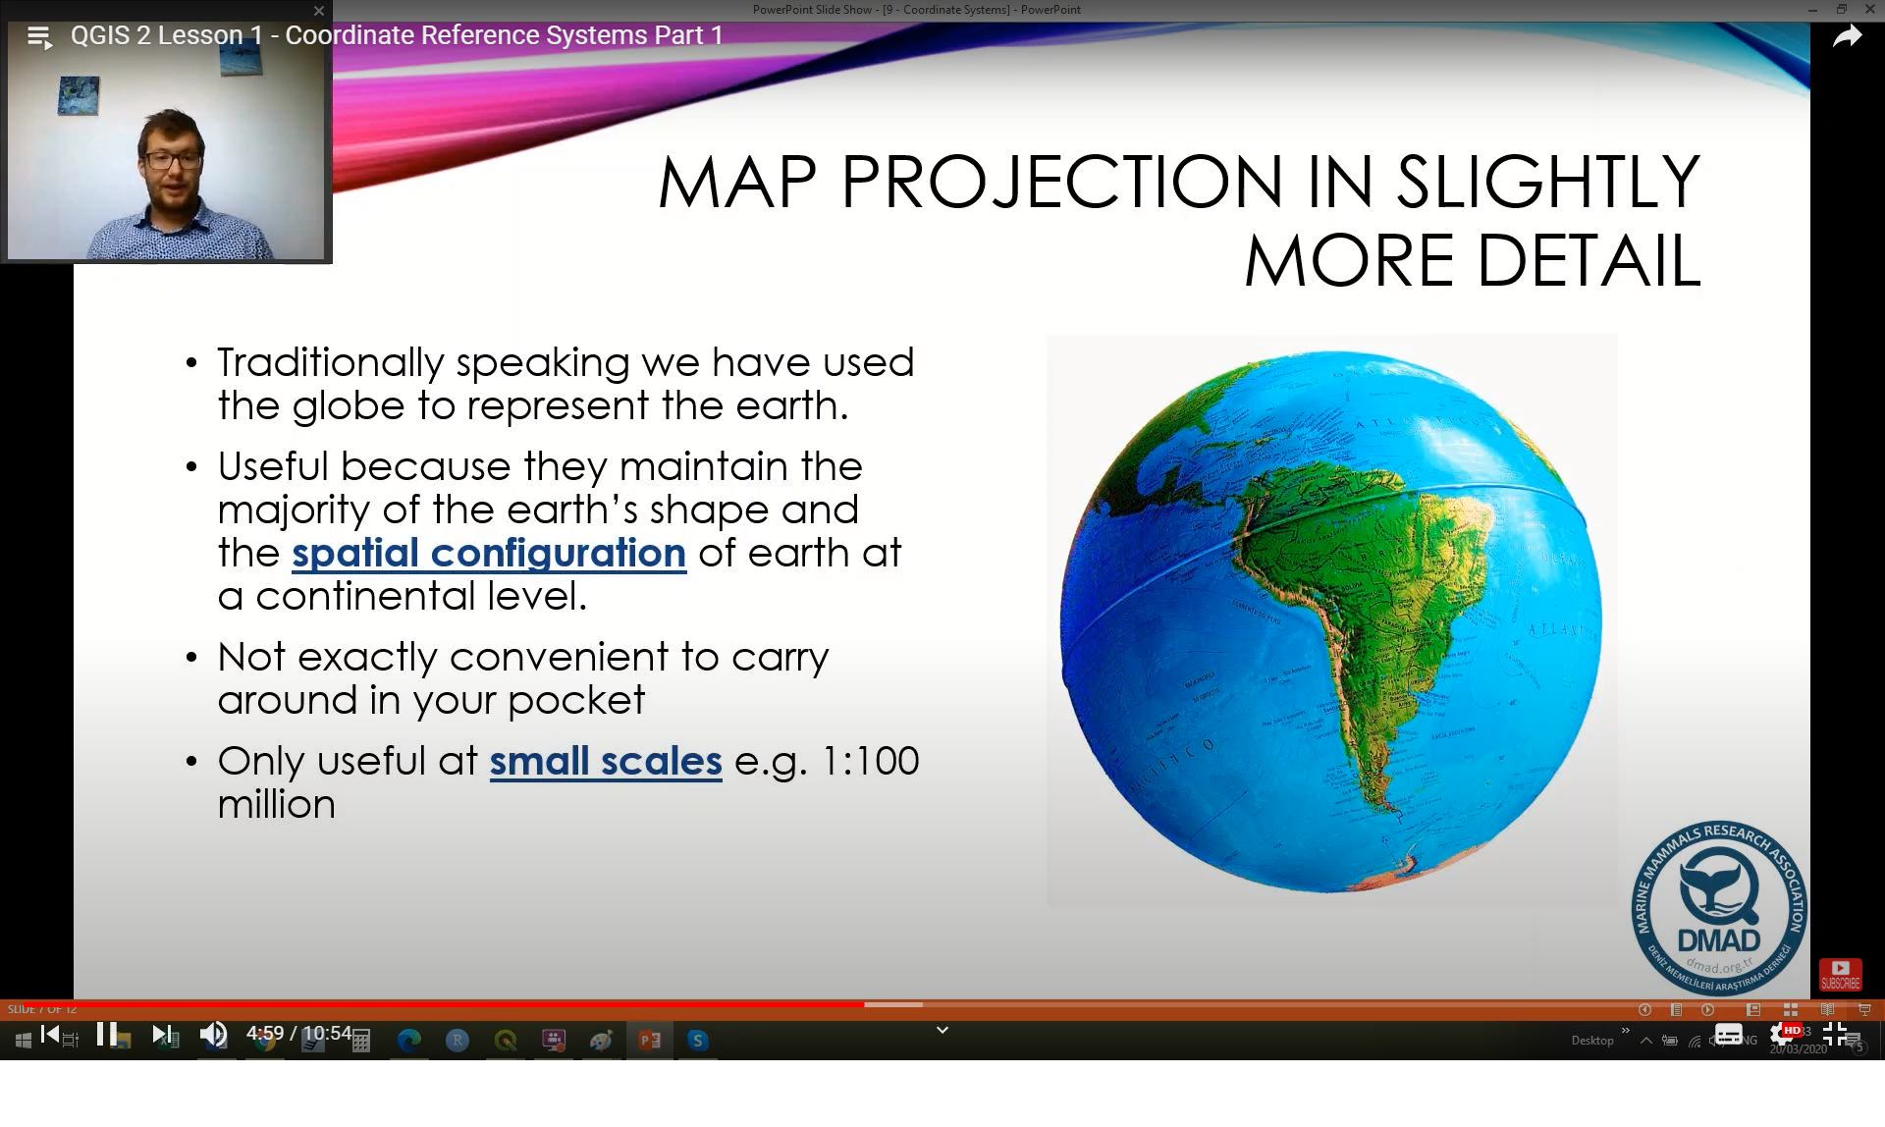Image resolution: width=1885 pixels, height=1127 pixels.
Task: Open the playlist menu beside the video title
Action: (37, 35)
